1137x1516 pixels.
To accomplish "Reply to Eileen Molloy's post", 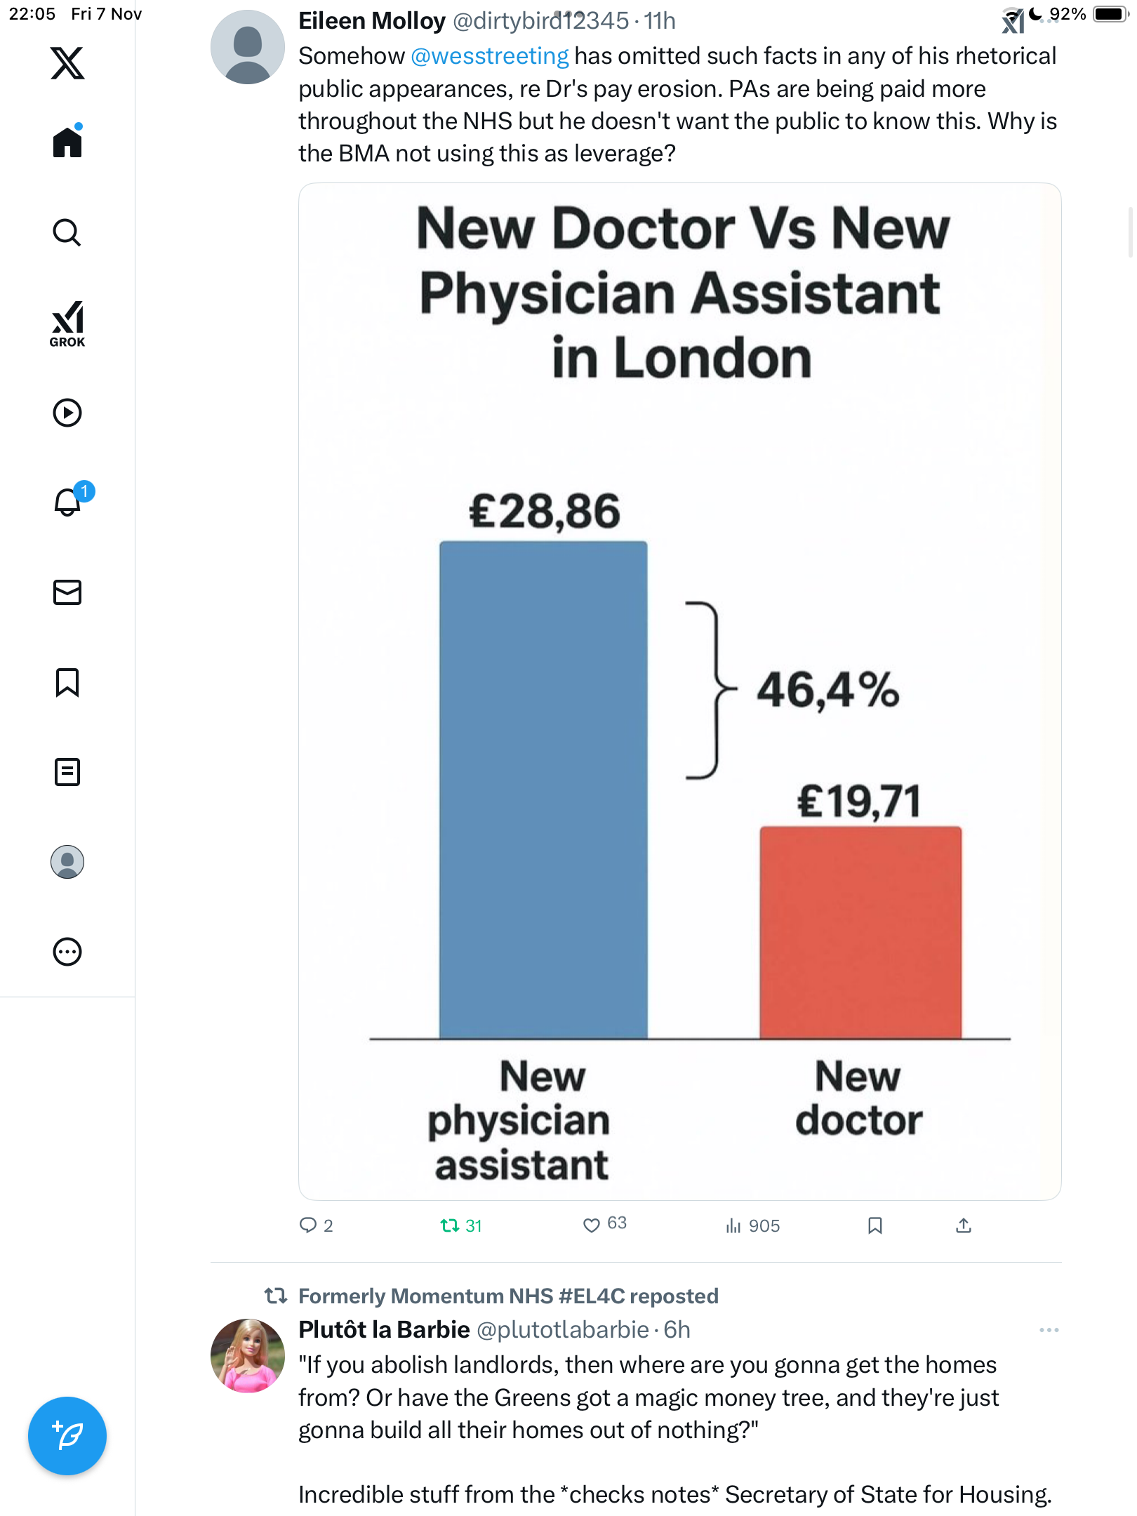I will (308, 1225).
